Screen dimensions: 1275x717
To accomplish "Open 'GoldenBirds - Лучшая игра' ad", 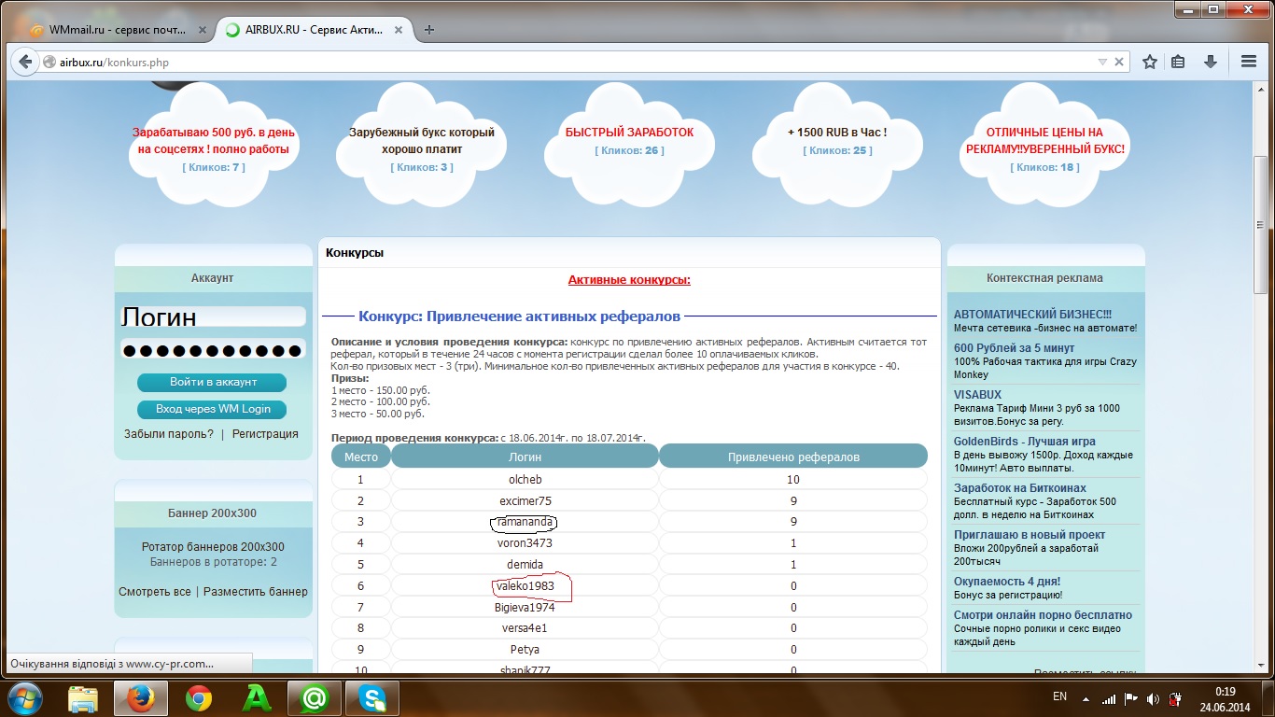I will click(1025, 442).
